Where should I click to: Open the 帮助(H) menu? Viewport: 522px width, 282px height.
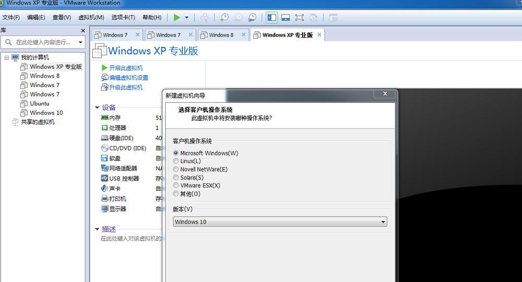pos(152,17)
